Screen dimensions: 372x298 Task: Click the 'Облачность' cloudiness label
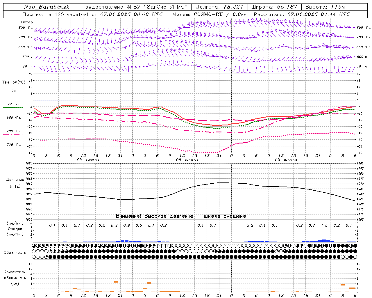[x=15, y=253]
